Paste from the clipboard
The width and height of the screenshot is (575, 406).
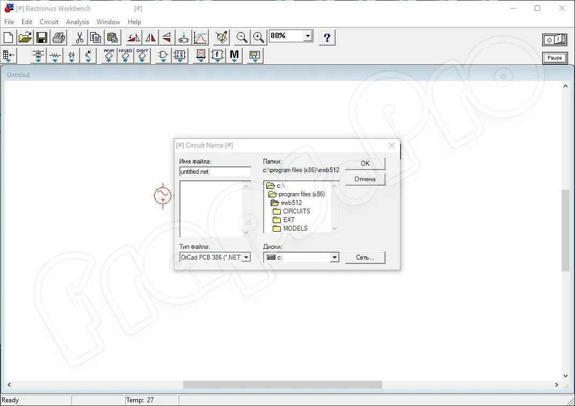[113, 38]
